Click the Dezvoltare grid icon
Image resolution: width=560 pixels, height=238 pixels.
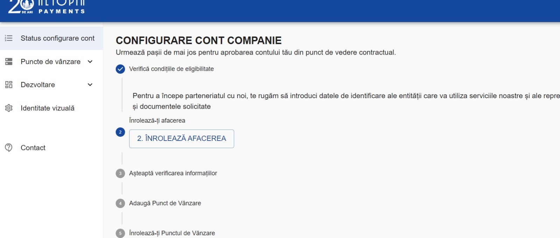point(9,85)
